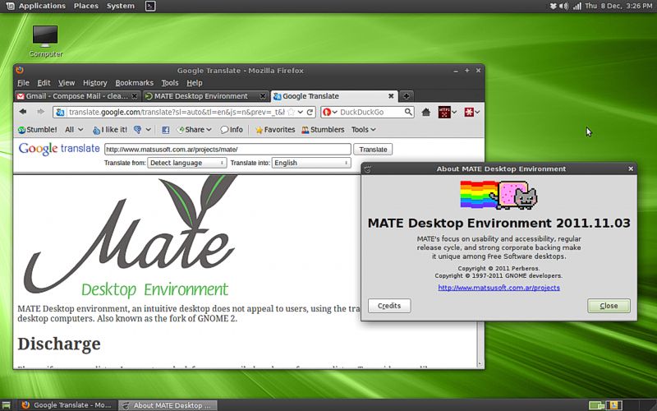Click the Translate button
Viewport: 657px width, 411px height.
pyautogui.click(x=373, y=150)
